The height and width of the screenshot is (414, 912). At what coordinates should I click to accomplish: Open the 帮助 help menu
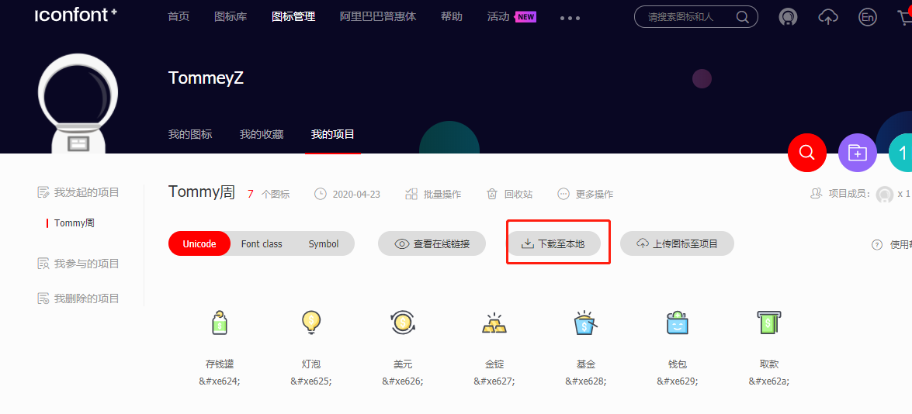452,17
